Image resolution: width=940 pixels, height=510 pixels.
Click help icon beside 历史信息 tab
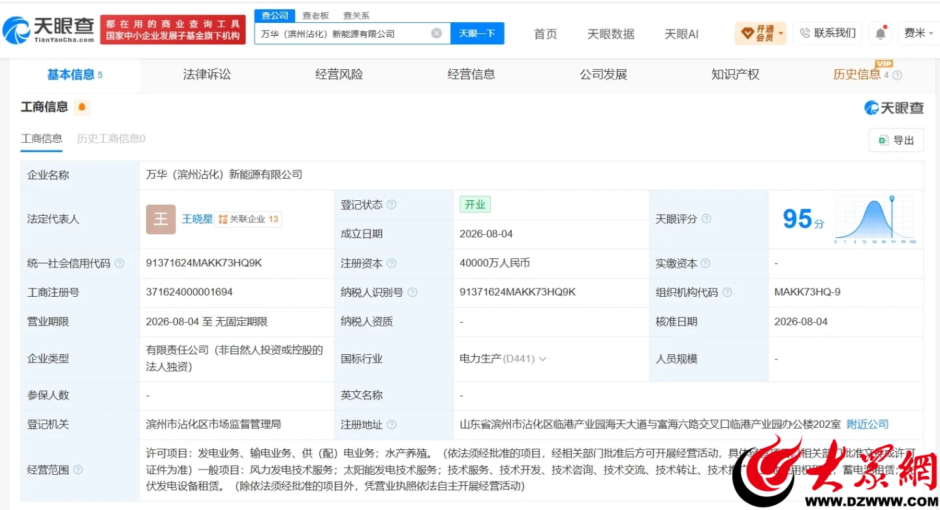coord(898,76)
